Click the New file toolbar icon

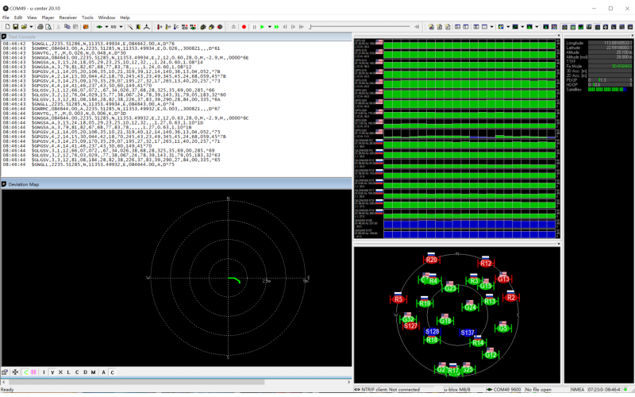tap(7, 27)
